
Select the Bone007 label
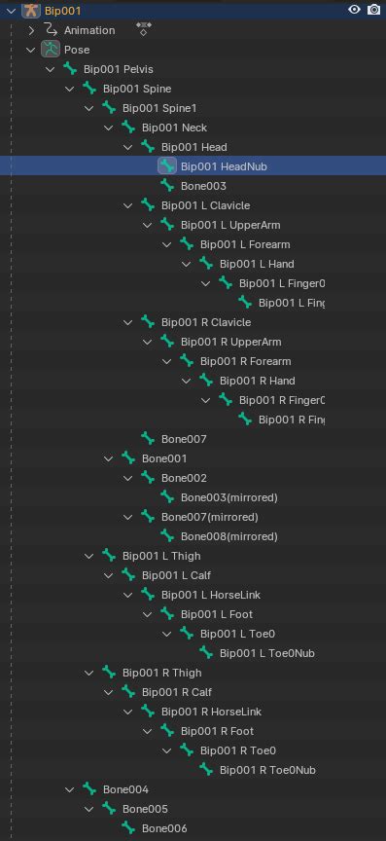184,439
